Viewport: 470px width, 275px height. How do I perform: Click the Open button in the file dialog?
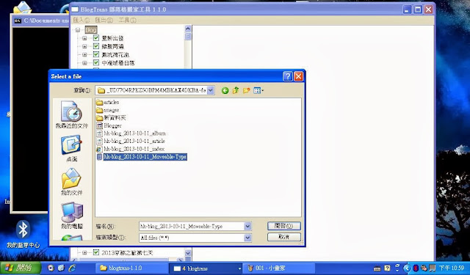click(x=284, y=226)
